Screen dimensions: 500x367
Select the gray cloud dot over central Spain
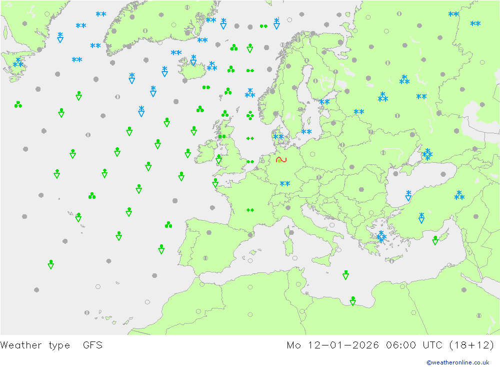pyautogui.click(x=209, y=232)
